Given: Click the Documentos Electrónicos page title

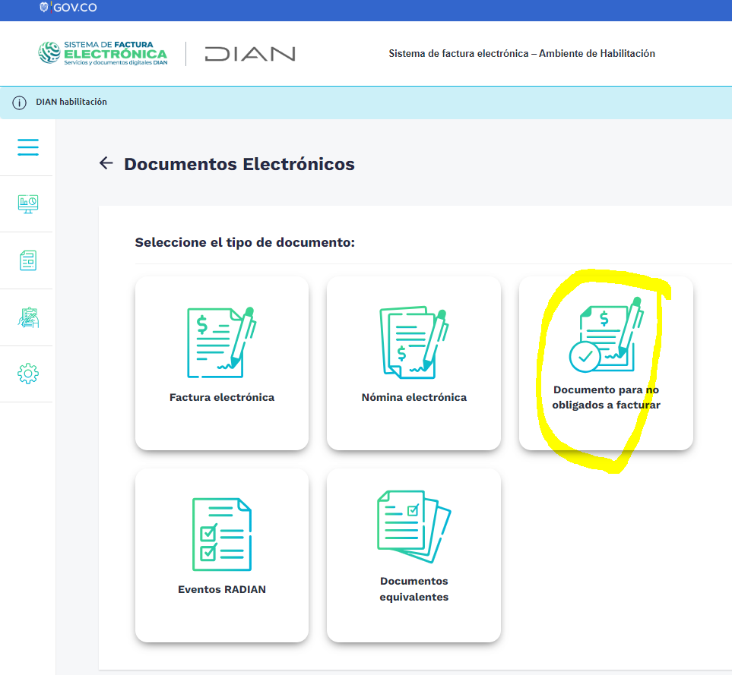Looking at the screenshot, I should point(239,164).
